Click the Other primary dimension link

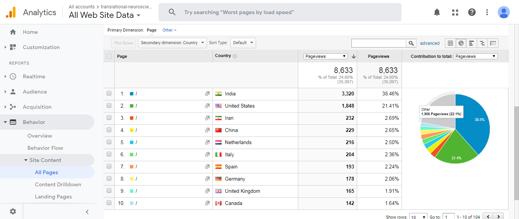169,30
